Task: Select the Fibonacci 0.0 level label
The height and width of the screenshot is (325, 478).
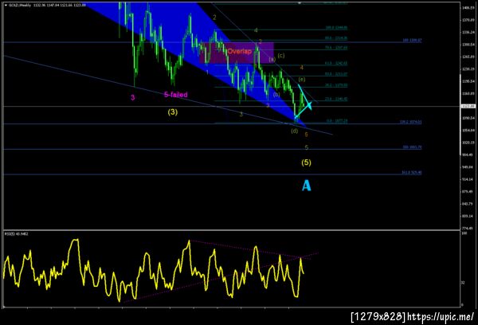Action: pos(337,121)
